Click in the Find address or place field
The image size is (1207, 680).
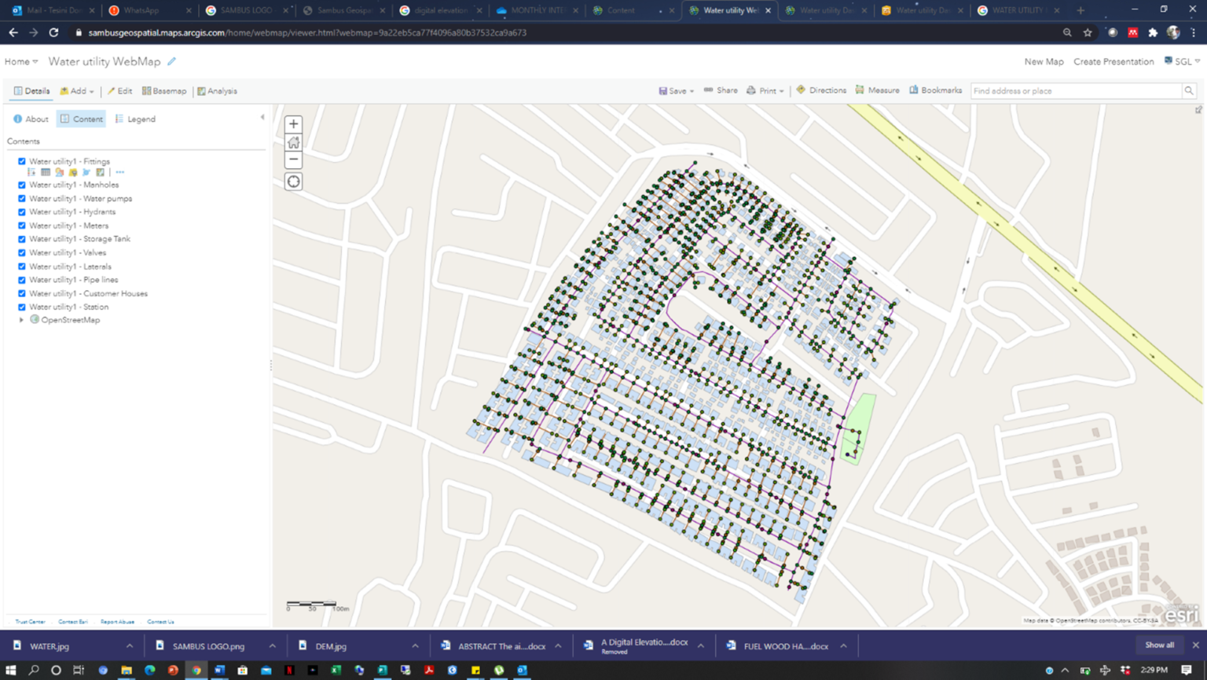point(1077,90)
